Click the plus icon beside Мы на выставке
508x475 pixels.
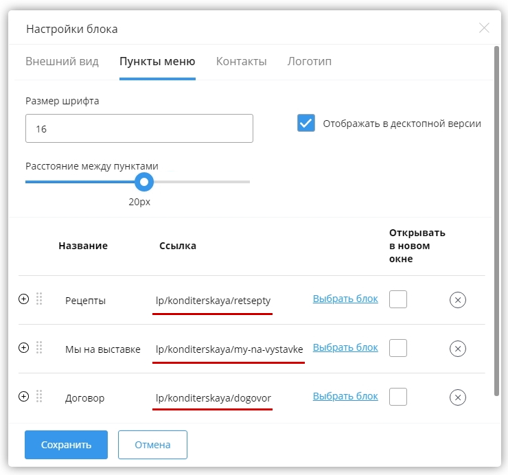tap(23, 348)
